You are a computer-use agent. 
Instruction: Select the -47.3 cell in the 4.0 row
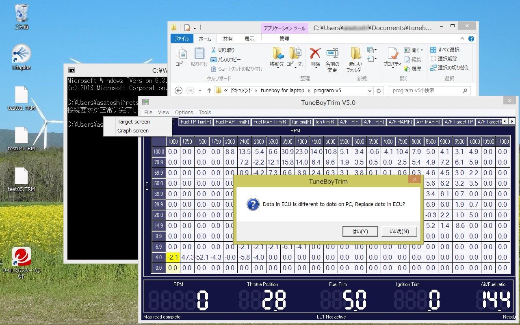tap(187, 257)
